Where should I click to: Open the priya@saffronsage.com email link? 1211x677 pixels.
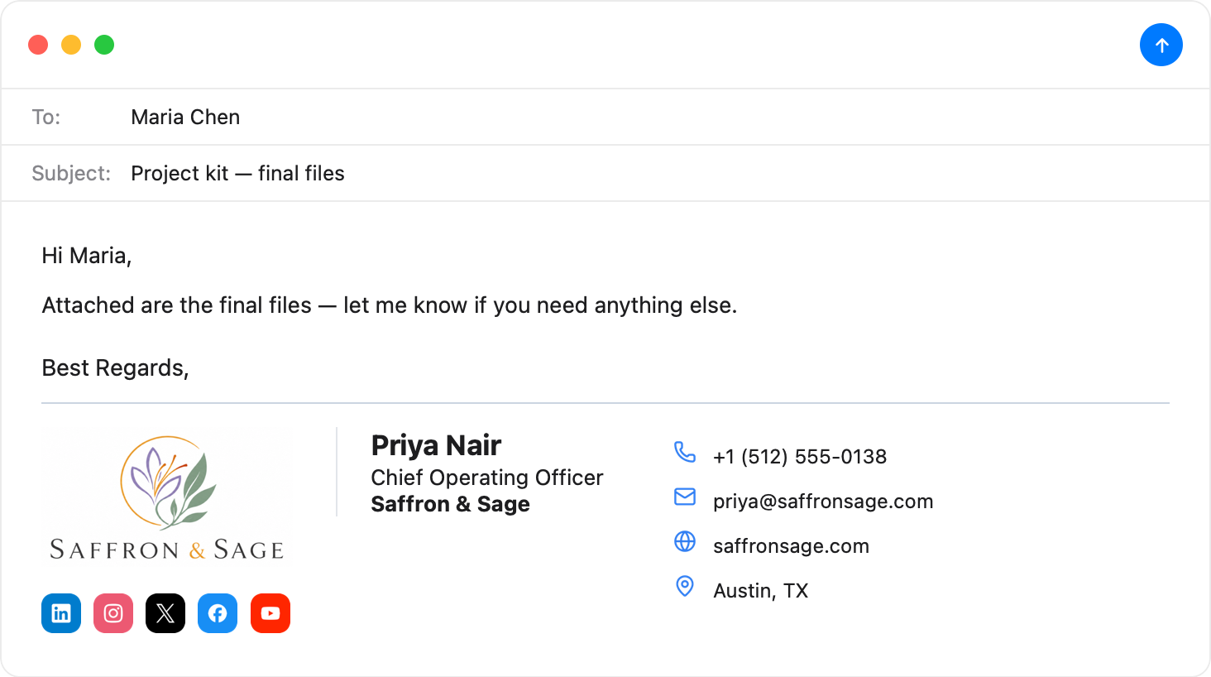[823, 502]
